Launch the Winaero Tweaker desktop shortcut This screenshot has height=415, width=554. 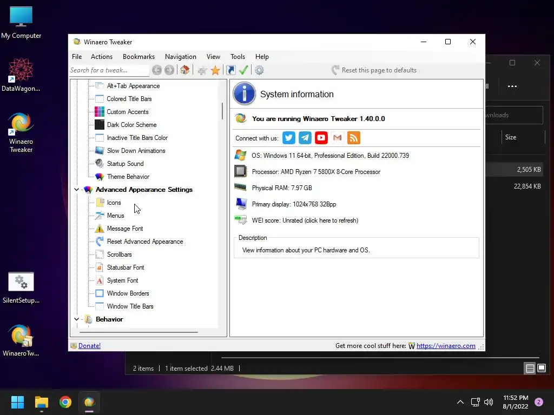[21, 133]
